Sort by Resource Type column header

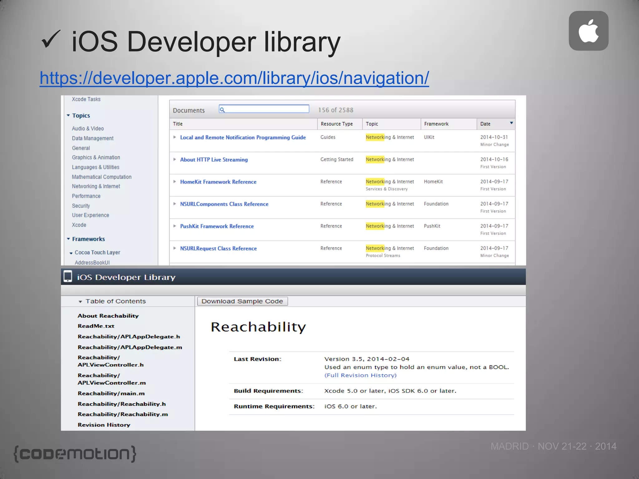click(x=340, y=124)
